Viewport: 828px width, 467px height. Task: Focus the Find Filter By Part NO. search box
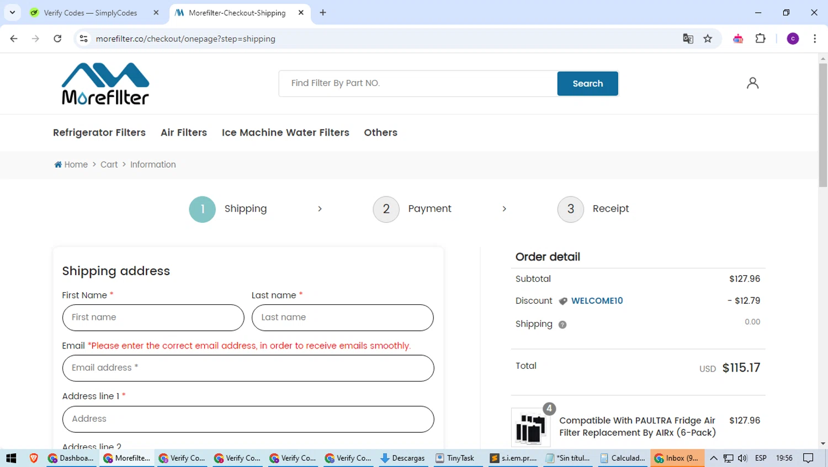(418, 83)
